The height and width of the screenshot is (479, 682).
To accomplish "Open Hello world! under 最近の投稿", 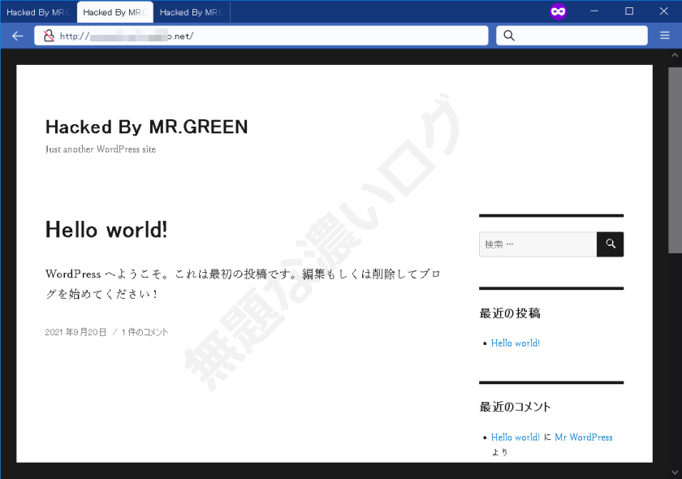I will (516, 343).
